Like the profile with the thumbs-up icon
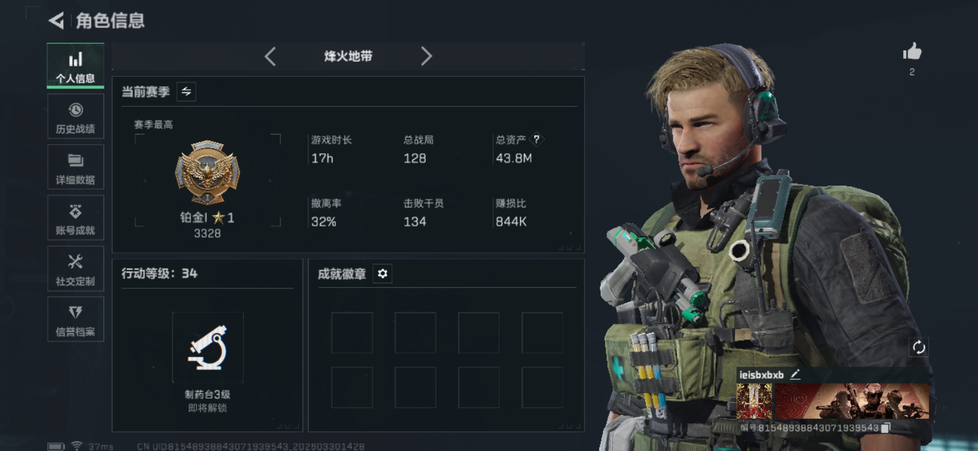Screen dimensions: 978x451 pyautogui.click(x=912, y=52)
